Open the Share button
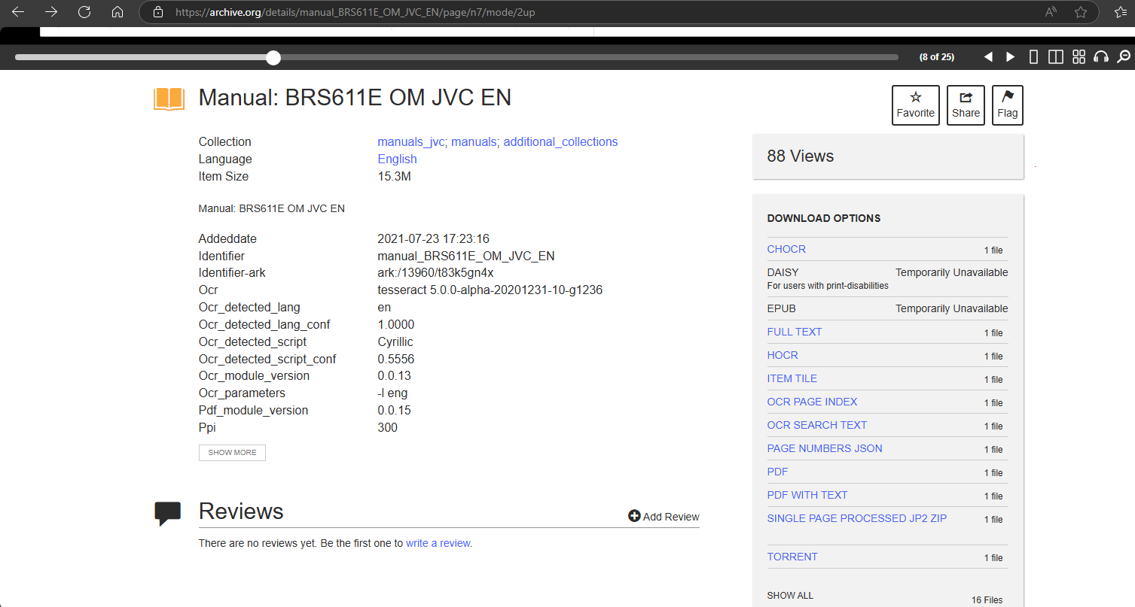The image size is (1135, 607). [966, 105]
